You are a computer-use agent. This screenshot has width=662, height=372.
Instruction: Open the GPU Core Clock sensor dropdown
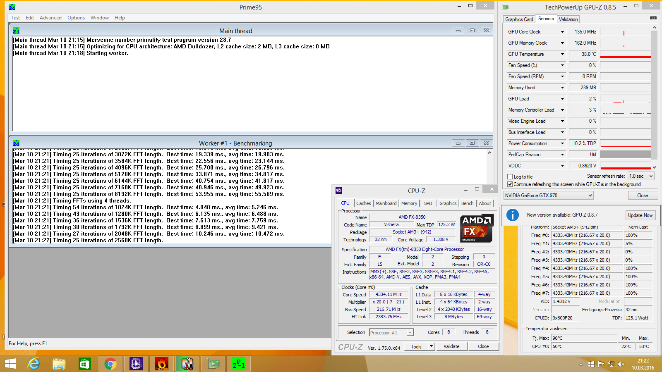pyautogui.click(x=562, y=32)
